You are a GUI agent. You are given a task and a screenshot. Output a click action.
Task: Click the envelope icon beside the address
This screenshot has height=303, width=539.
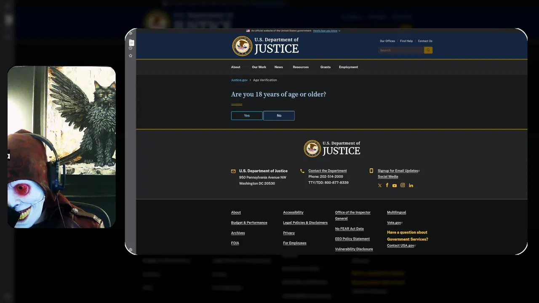pyautogui.click(x=233, y=171)
